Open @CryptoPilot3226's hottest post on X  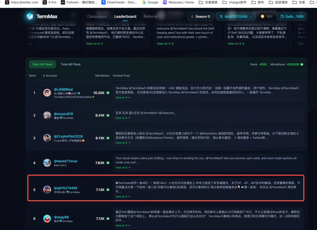point(123,143)
